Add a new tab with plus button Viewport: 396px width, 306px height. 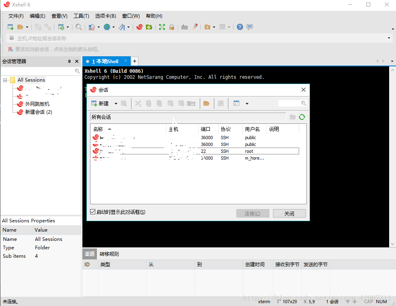(x=135, y=61)
